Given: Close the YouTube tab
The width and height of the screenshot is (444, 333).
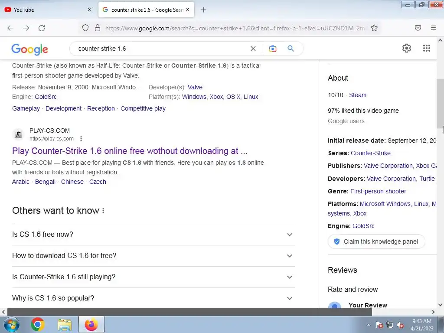Looking at the screenshot, I should tap(89, 10).
